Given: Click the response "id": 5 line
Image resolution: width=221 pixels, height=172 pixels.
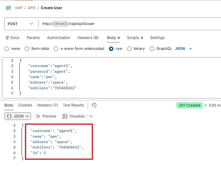Looking at the screenshot, I should [x=38, y=153].
